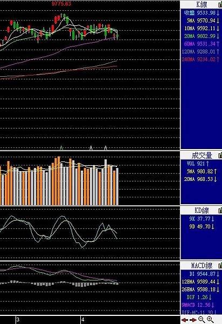Image resolution: width=222 pixels, height=324 pixels.
Task: Click the 9775.63 high price label
Action: (x=61, y=4)
